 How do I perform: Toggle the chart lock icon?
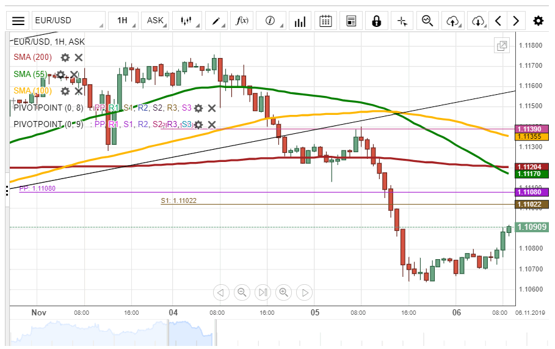pos(376,21)
